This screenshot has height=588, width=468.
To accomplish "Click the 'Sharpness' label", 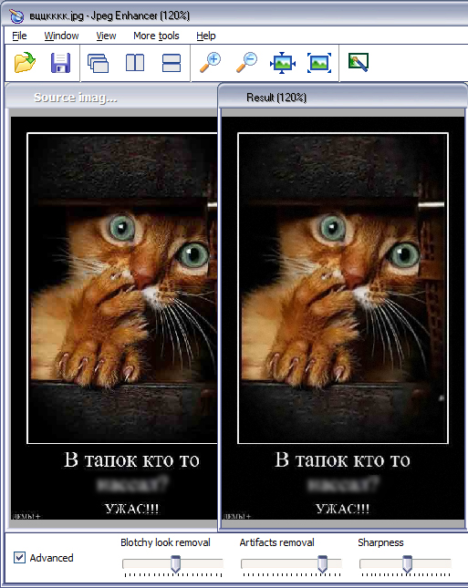I will pyautogui.click(x=380, y=542).
